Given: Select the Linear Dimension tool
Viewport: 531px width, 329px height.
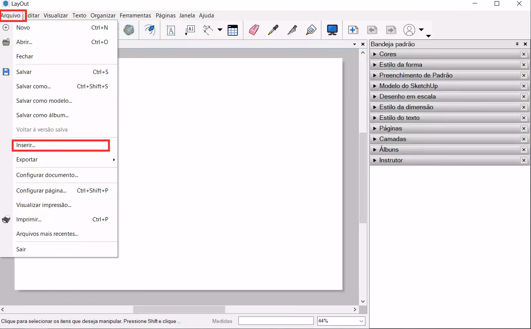Looking at the screenshot, I should click(208, 30).
